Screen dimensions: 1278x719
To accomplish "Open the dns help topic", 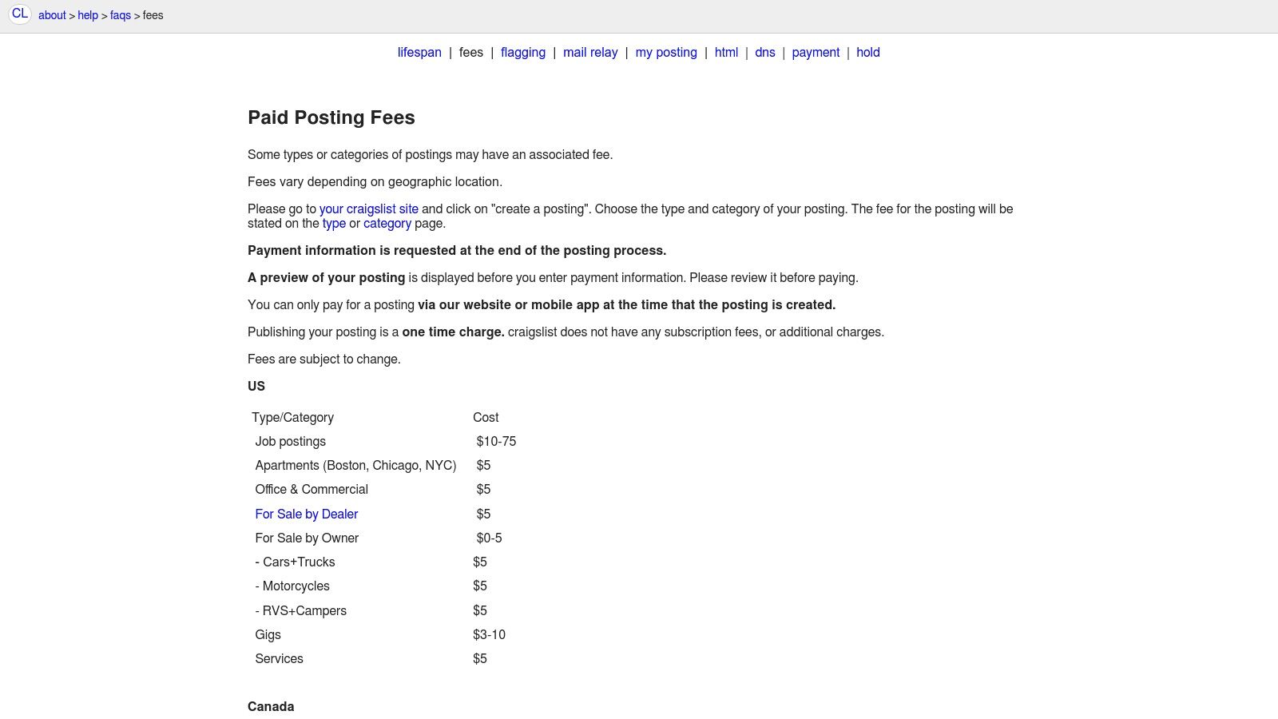I will [764, 52].
